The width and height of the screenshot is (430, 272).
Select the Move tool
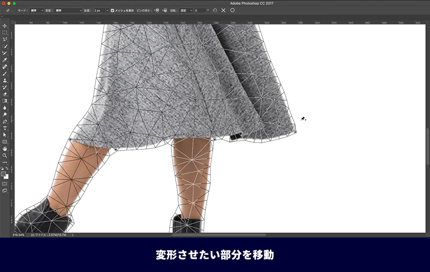click(5, 26)
